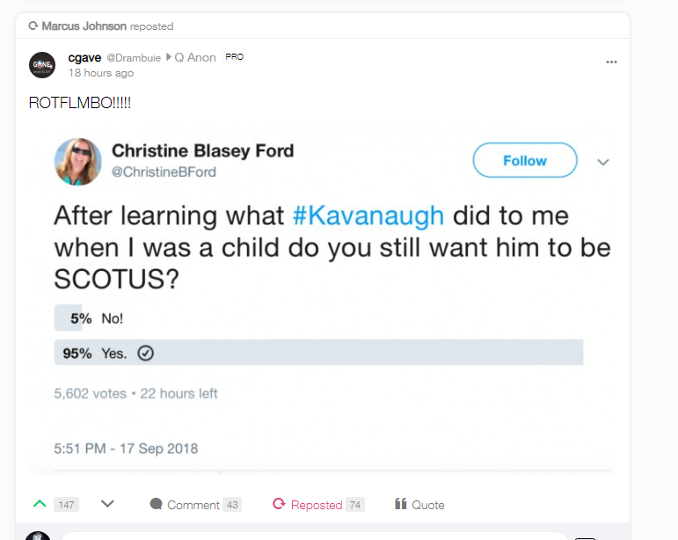Viewport: 678px width, 540px height.
Task: Expand the chevron next to Follow button
Action: coord(603,162)
